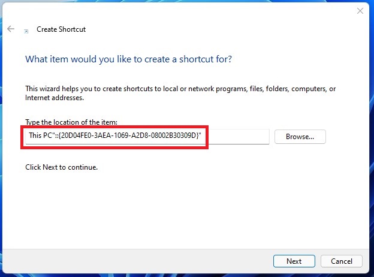
Task: Click the wizard description paragraph text
Action: (180, 93)
